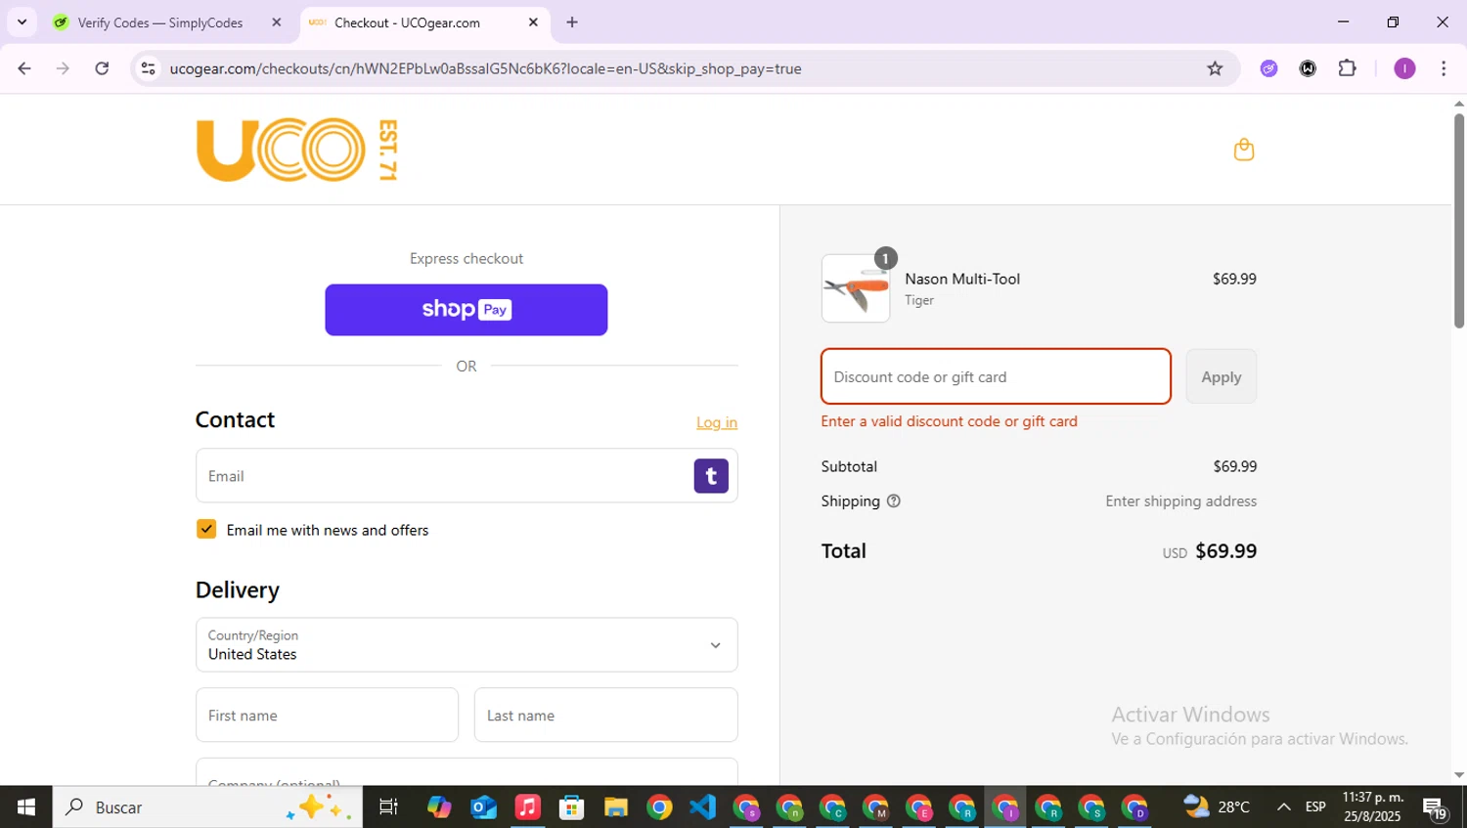Focus the Discount code or gift card field
Image resolution: width=1467 pixels, height=828 pixels.
[x=996, y=376]
